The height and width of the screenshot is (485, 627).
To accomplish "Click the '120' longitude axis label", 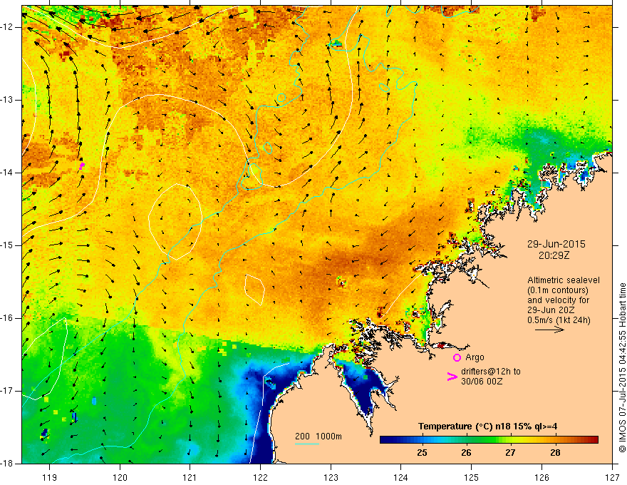I will (120, 477).
